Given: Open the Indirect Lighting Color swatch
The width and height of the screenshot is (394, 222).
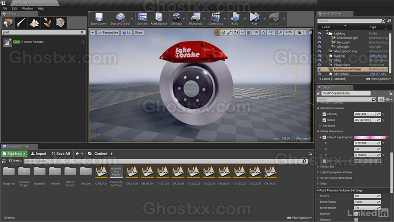Looking at the screenshot, I should tap(370, 137).
